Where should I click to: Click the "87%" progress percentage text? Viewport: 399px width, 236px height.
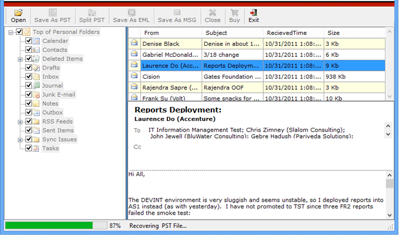(x=115, y=226)
